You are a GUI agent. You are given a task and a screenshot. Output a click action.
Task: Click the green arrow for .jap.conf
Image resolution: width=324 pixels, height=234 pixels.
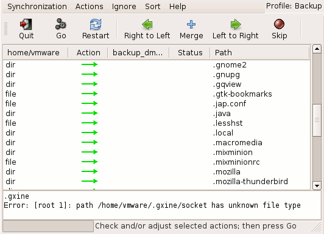(x=90, y=103)
